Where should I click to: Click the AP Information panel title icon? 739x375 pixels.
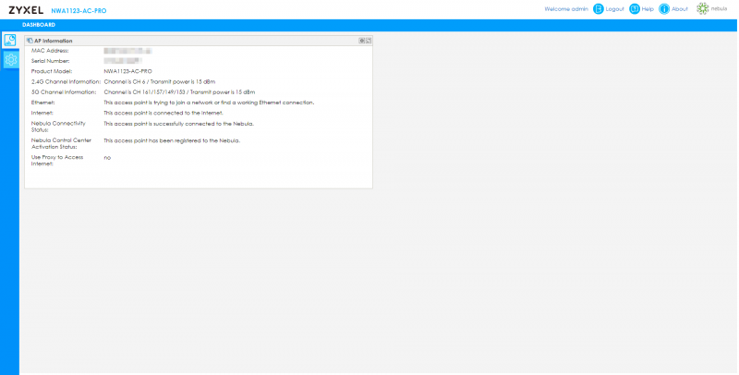tap(30, 41)
